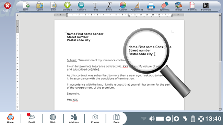Open the Colour picker
The height and width of the screenshot is (125, 223).
pyautogui.click(x=123, y=7)
